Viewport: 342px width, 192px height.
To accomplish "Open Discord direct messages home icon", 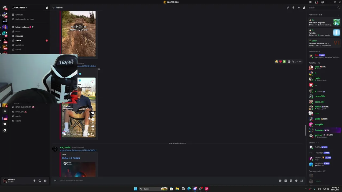I will click(x=5, y=7).
